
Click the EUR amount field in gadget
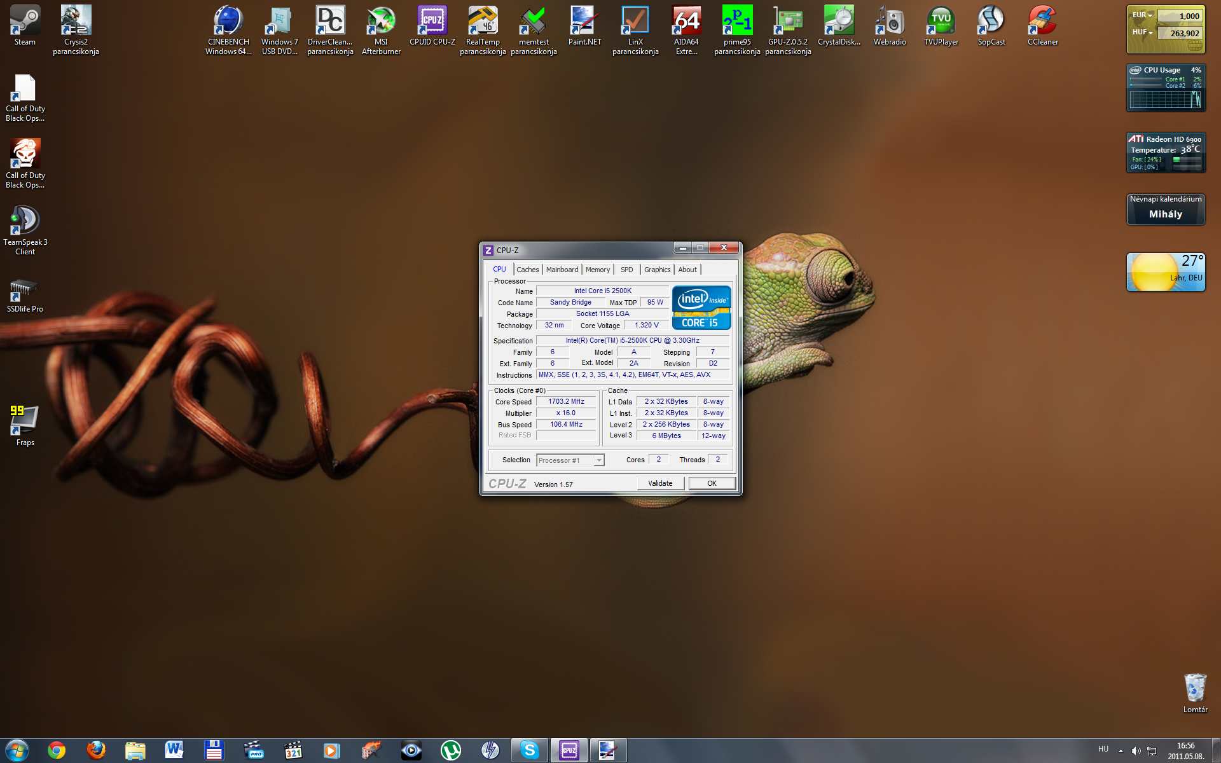point(1180,16)
